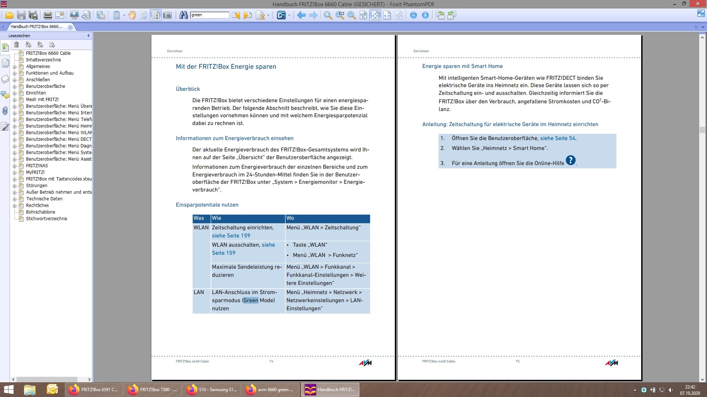The image size is (707, 397).
Task: Follow 'siehe Seite 159' link for WLAN ausschalten
Action: click(x=243, y=249)
